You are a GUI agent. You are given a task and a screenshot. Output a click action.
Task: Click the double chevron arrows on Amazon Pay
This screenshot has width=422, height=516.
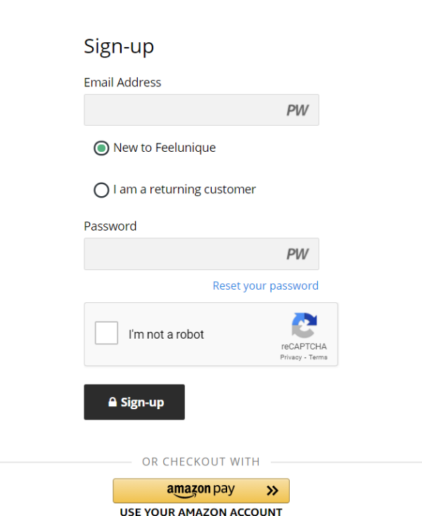tap(272, 491)
